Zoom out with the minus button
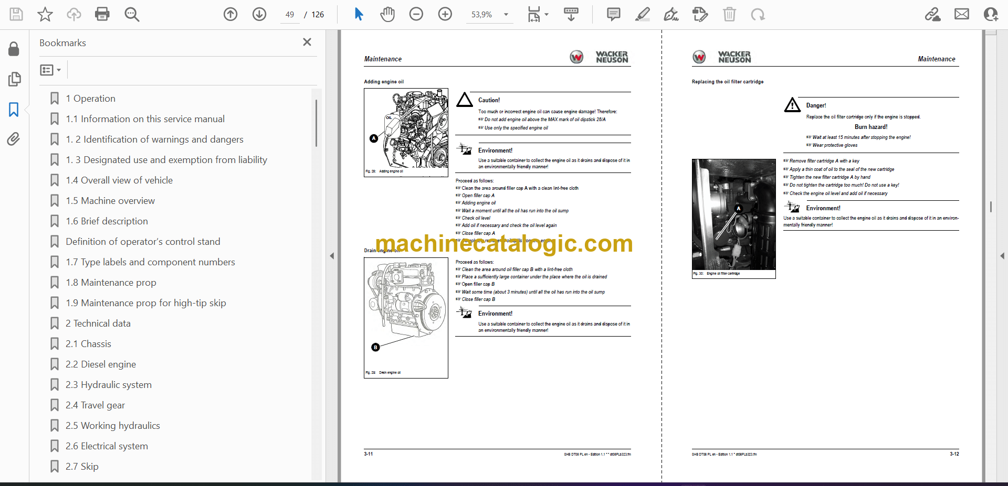The image size is (1008, 486). click(416, 14)
